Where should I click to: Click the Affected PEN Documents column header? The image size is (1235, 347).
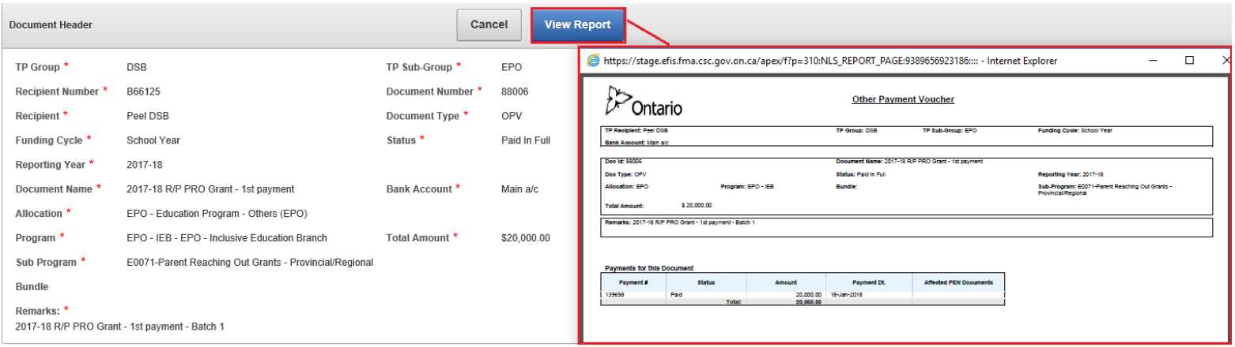point(958,282)
